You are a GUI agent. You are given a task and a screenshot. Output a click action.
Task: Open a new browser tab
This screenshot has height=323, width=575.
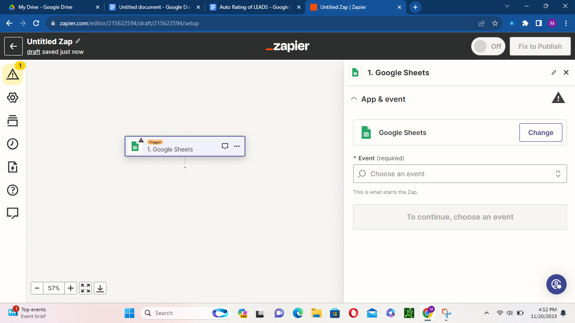click(415, 7)
